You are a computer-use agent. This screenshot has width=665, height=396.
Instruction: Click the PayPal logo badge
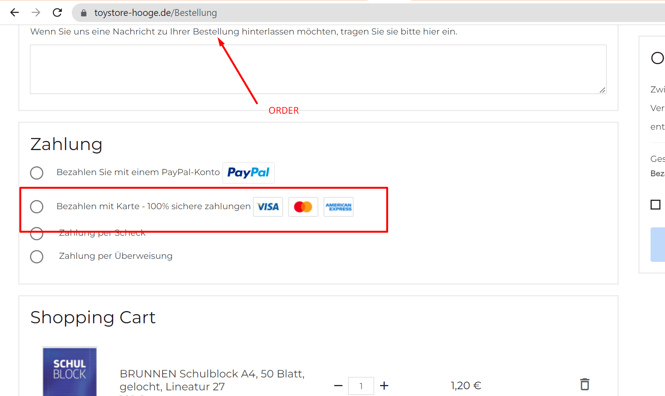point(248,173)
